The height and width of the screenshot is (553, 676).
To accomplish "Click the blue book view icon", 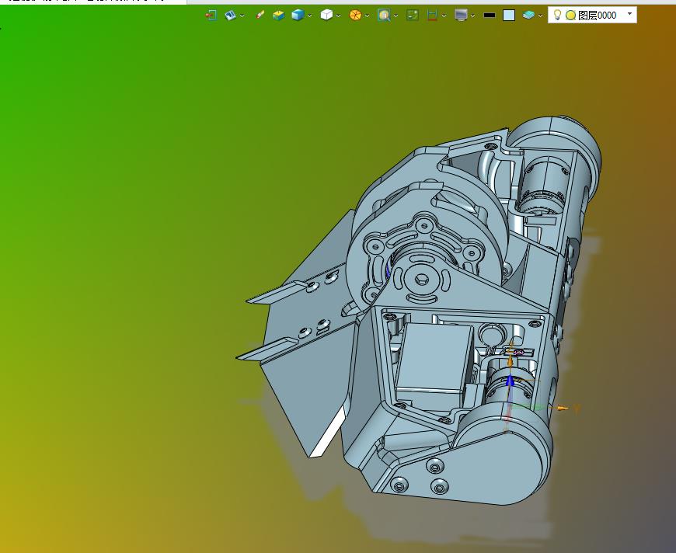I will pyautogui.click(x=230, y=16).
